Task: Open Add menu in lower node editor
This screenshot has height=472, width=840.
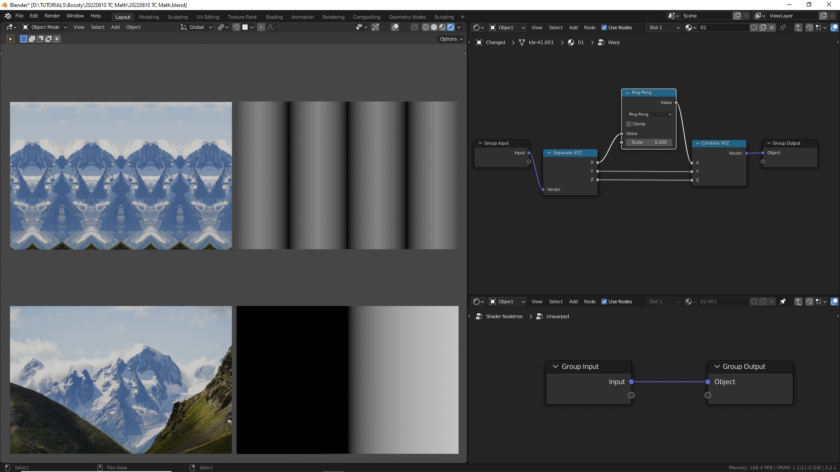Action: coord(573,302)
